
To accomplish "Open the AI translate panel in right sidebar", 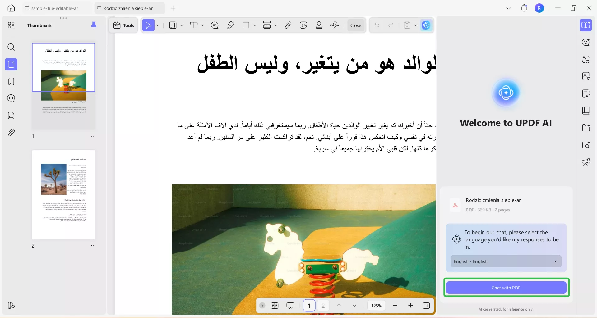I will pyautogui.click(x=586, y=59).
